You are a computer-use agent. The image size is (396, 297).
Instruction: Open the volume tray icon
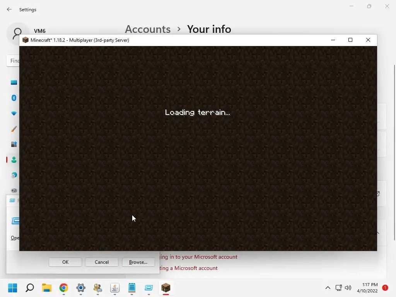(348, 288)
